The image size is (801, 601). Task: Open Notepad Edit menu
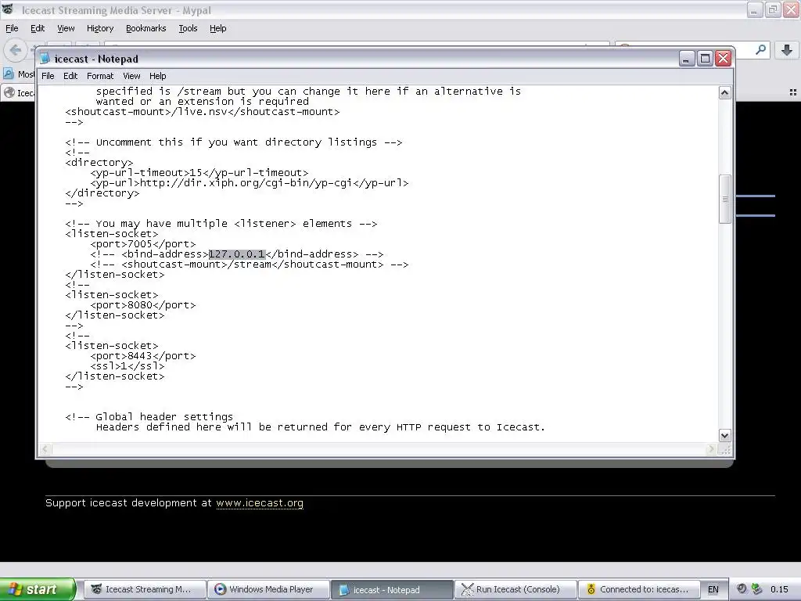70,76
